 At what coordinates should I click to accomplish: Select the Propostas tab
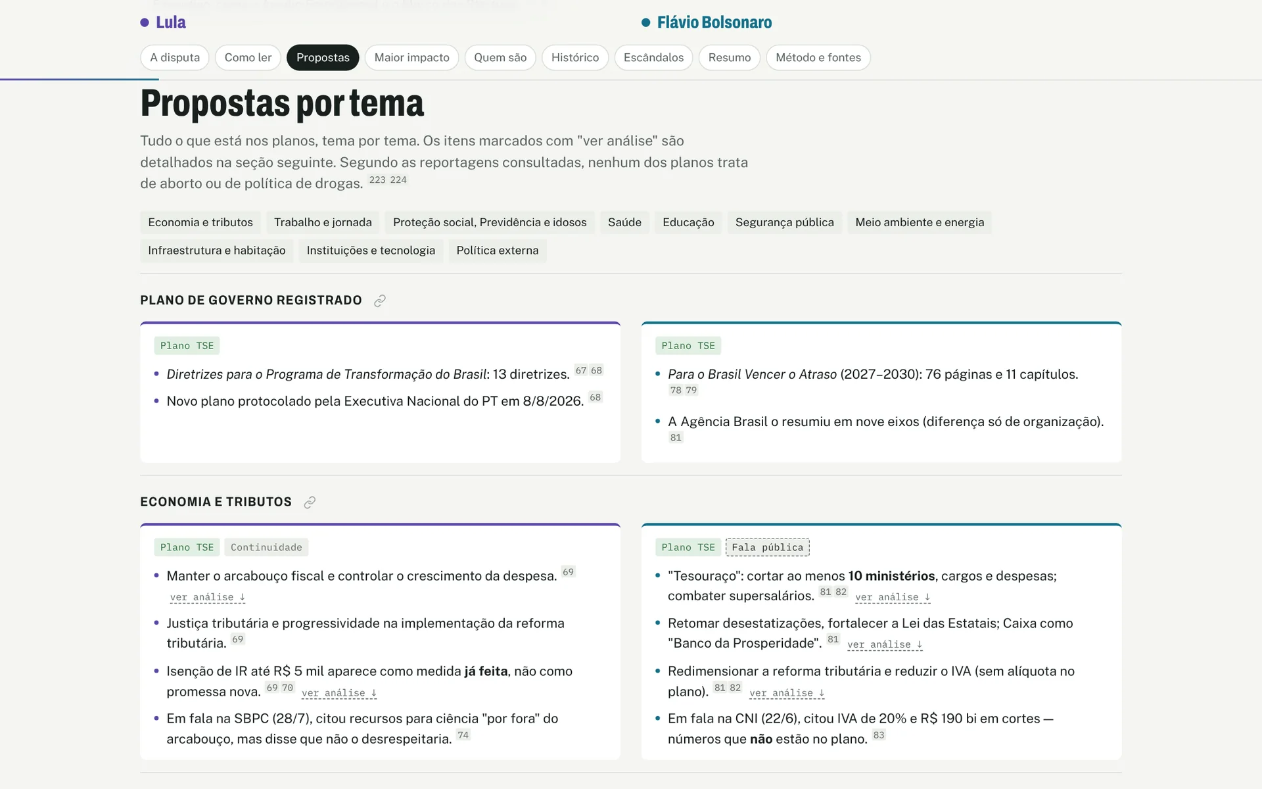pos(323,57)
